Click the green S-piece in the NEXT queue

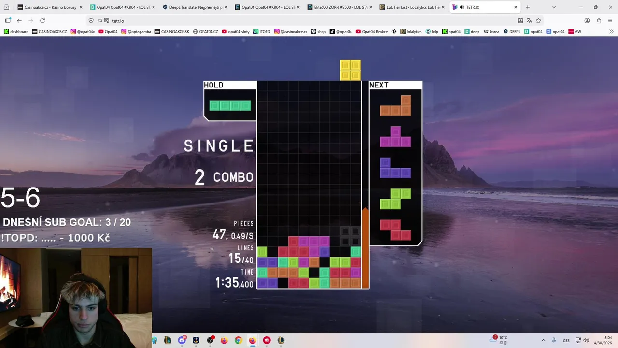[395, 199]
